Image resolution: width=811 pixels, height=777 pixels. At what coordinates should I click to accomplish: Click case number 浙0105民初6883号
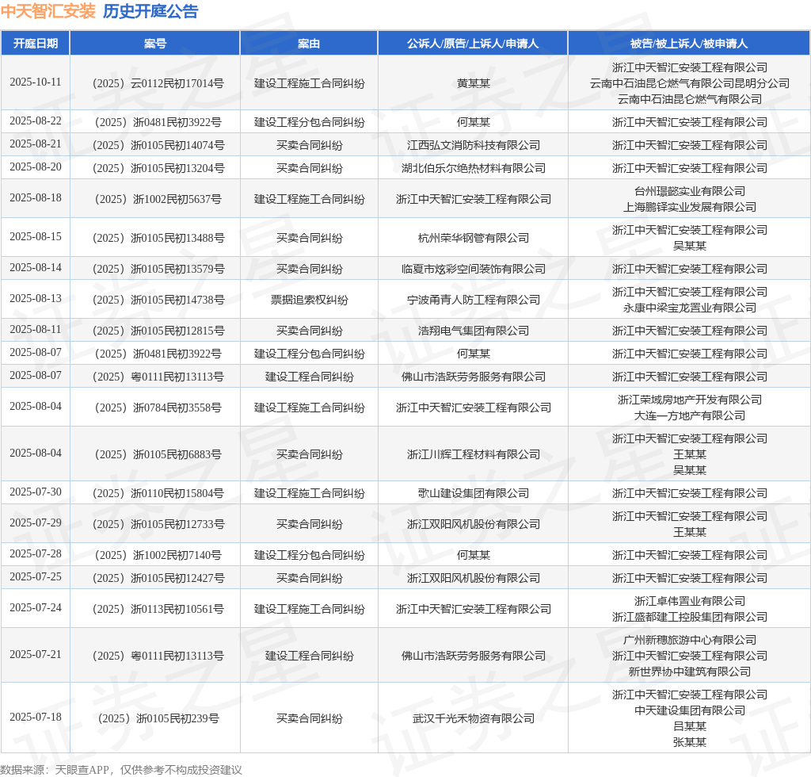point(158,454)
